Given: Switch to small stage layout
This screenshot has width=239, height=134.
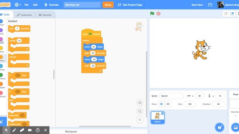Looking at the screenshot, I should 226,14.
